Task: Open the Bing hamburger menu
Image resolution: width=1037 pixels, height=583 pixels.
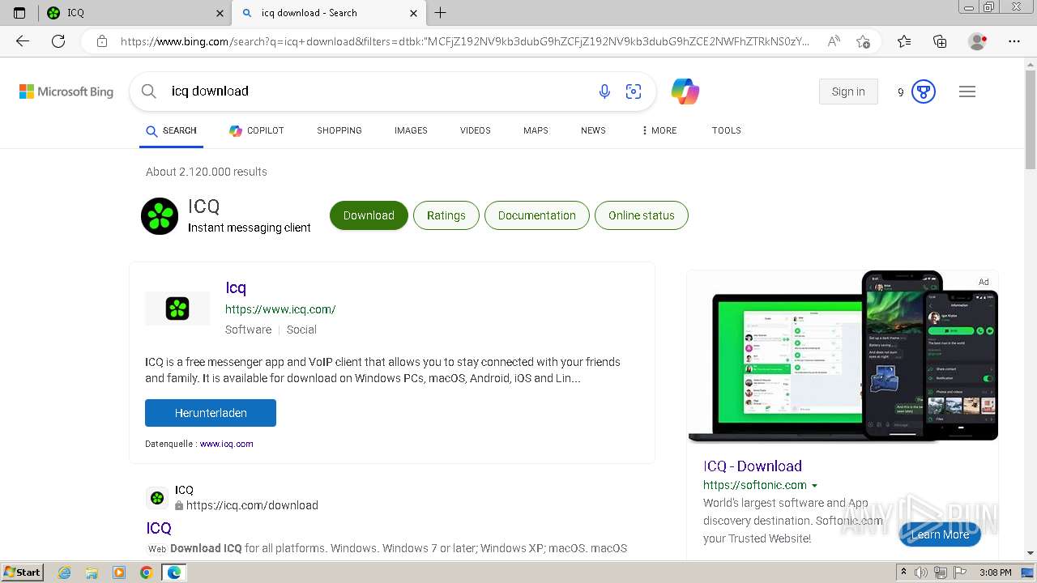Action: click(967, 91)
